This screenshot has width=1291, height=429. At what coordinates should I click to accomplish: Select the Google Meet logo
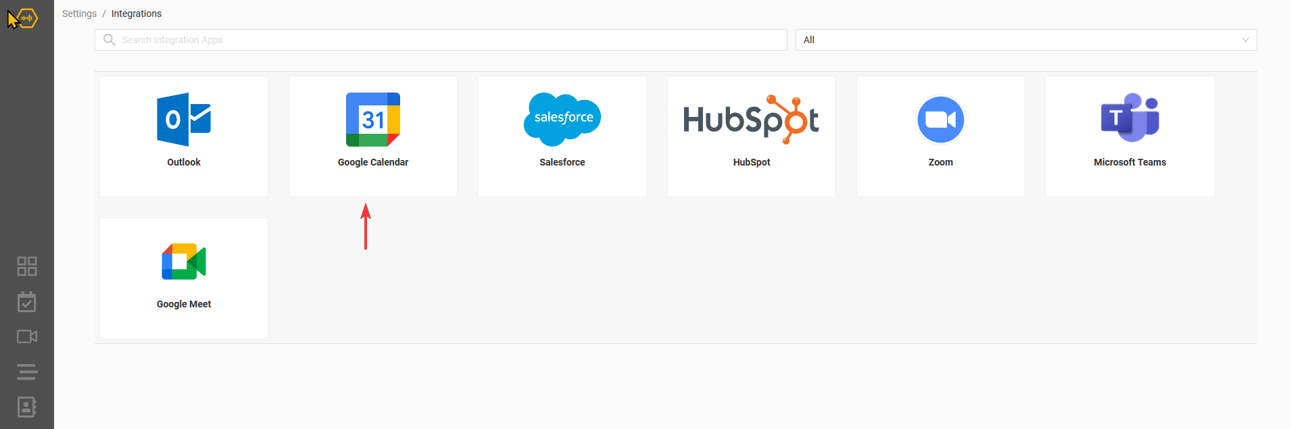click(x=184, y=261)
